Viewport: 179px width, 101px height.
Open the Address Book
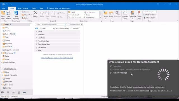click(149, 15)
